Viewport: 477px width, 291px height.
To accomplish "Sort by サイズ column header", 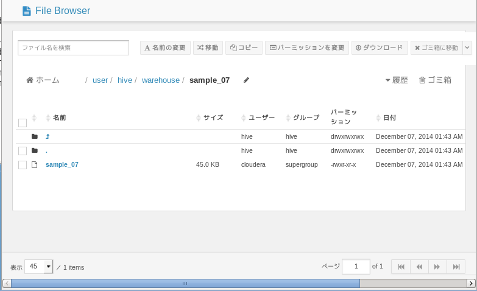I will tap(210, 117).
